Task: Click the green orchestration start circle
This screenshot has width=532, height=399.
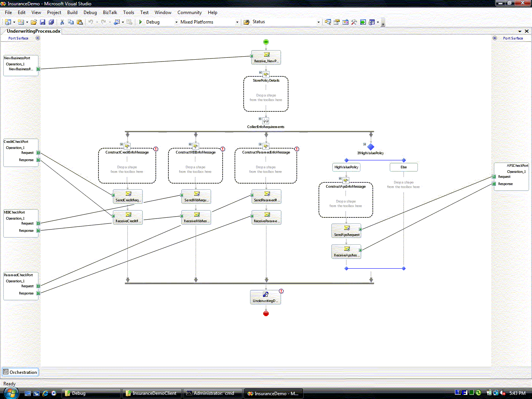Action: (x=266, y=42)
